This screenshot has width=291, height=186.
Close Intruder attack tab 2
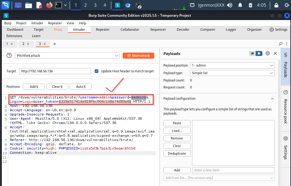pos(28,44)
